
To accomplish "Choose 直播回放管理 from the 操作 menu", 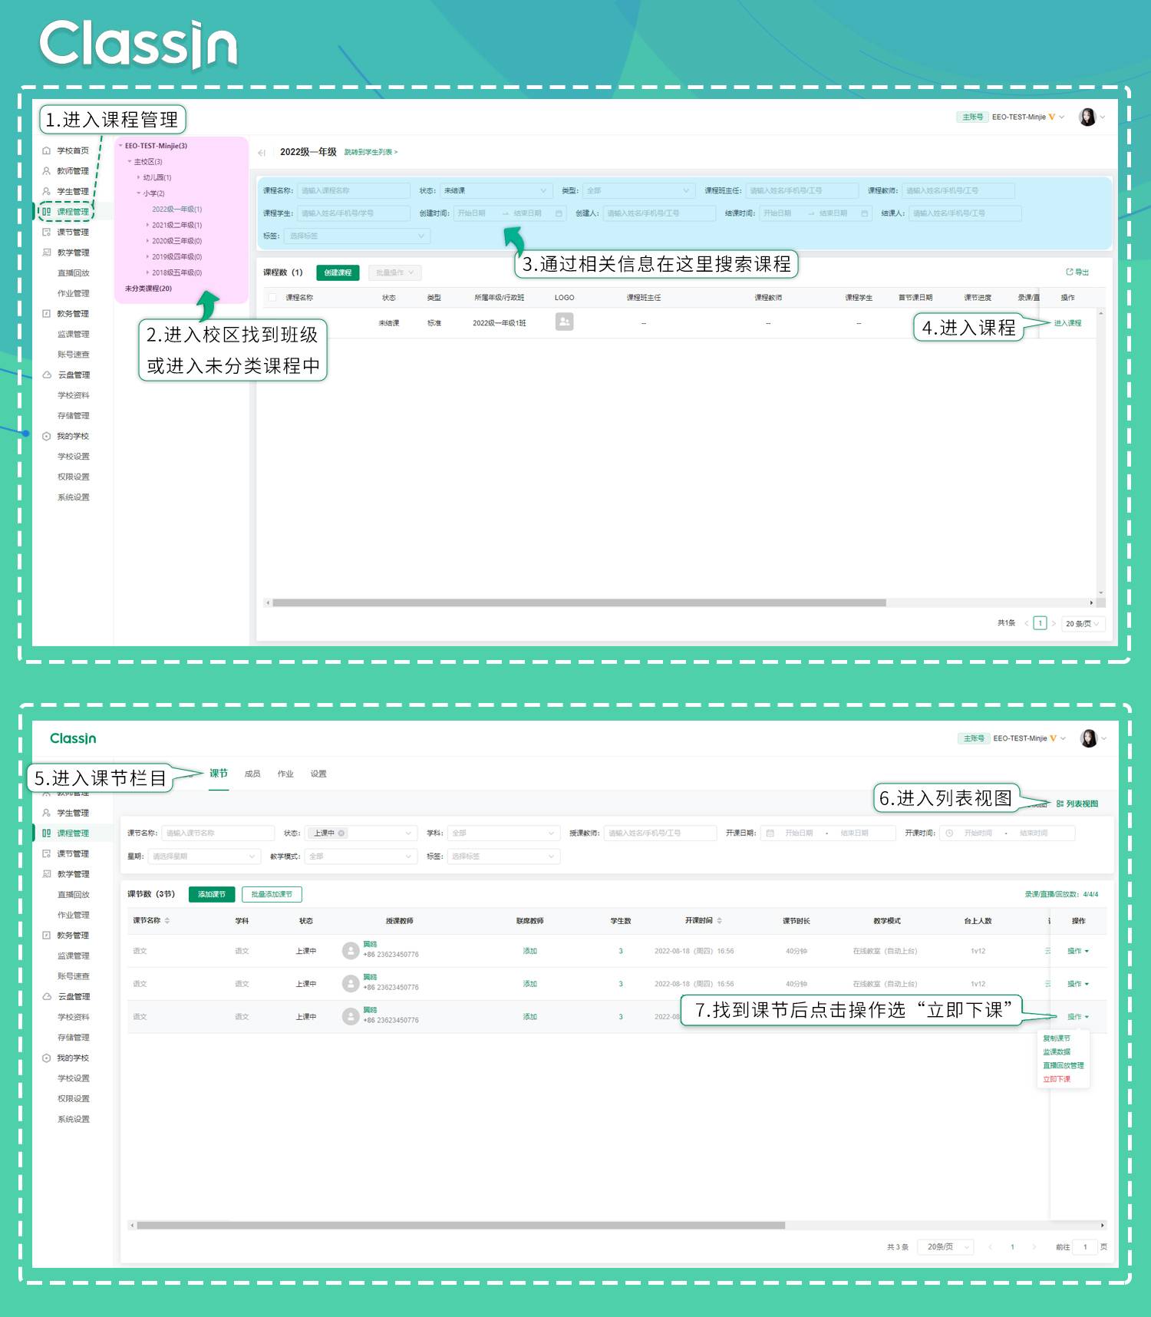I will pyautogui.click(x=1064, y=1065).
